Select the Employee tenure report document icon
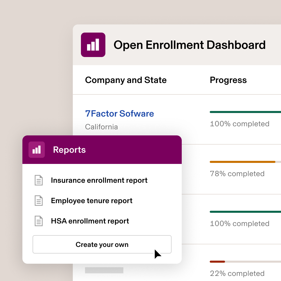Screen dimensions: 281x281 pos(38,201)
